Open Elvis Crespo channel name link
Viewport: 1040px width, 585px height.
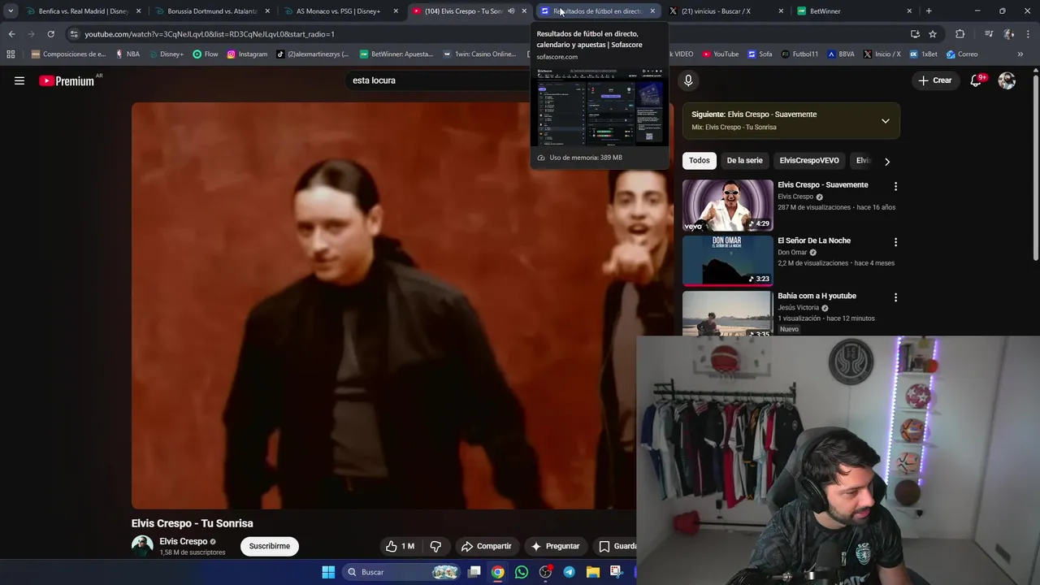coord(183,541)
